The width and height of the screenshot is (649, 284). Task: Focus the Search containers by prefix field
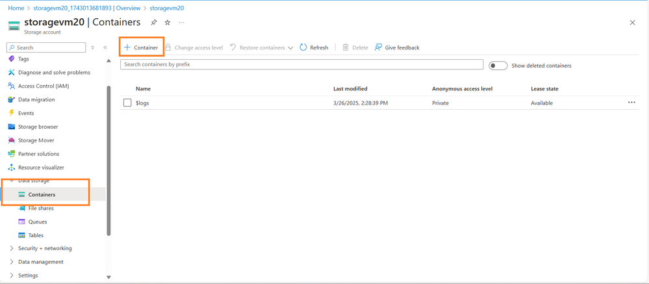301,64
